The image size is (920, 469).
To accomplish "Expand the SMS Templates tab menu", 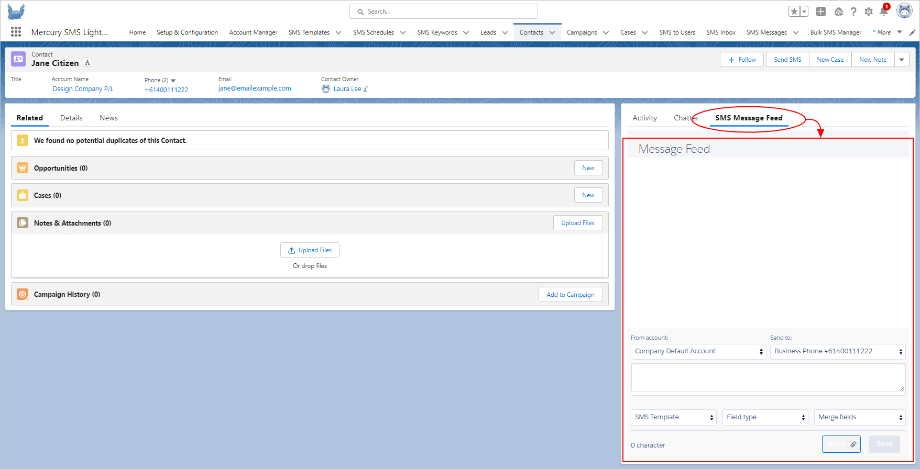I will point(338,32).
